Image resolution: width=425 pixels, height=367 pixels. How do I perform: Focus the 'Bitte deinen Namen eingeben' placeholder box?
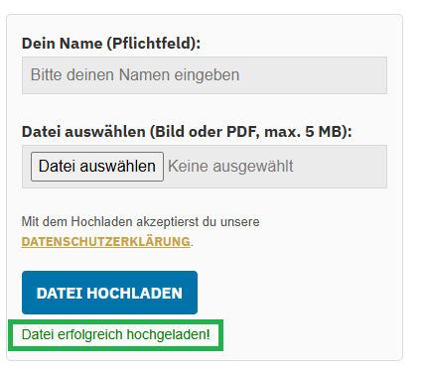tap(205, 75)
